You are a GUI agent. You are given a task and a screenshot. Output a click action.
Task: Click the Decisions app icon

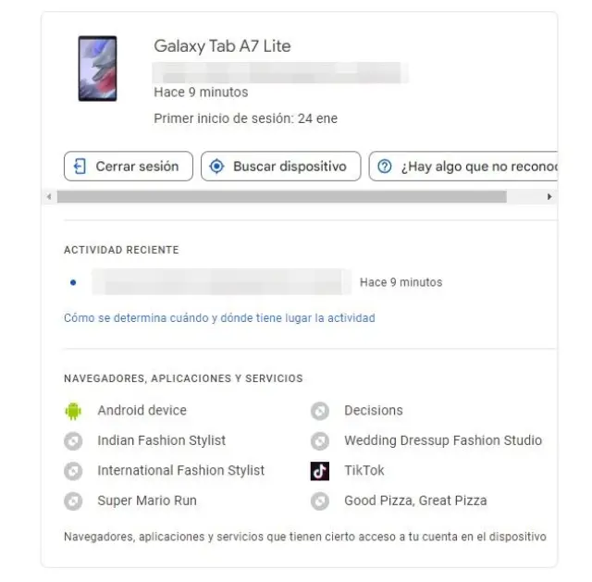pyautogui.click(x=320, y=411)
